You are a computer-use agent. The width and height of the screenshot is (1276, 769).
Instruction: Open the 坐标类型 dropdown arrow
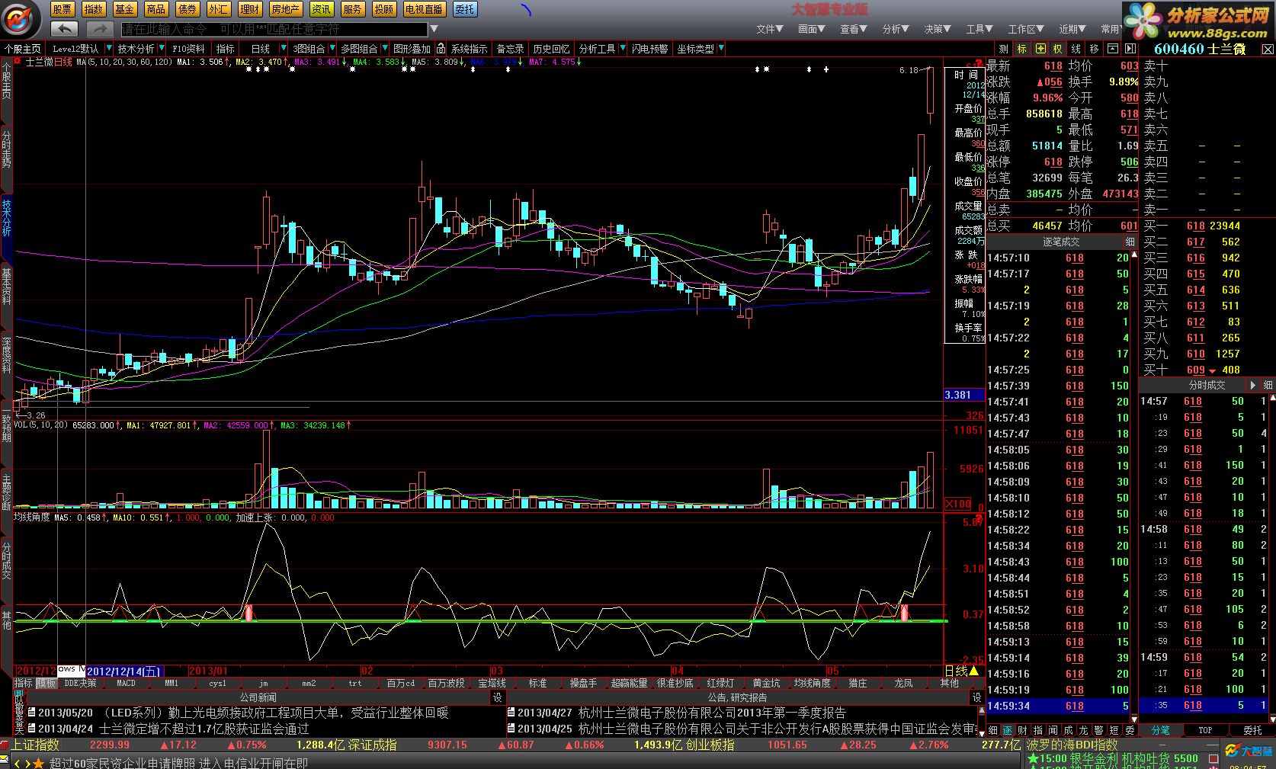point(720,49)
